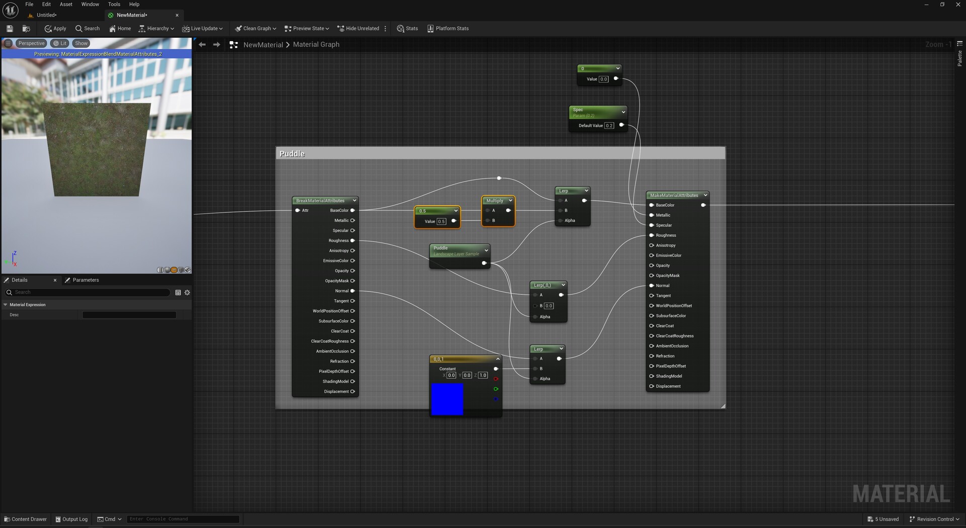966x528 pixels.
Task: Expand the Preview State dropdown
Action: click(306, 29)
